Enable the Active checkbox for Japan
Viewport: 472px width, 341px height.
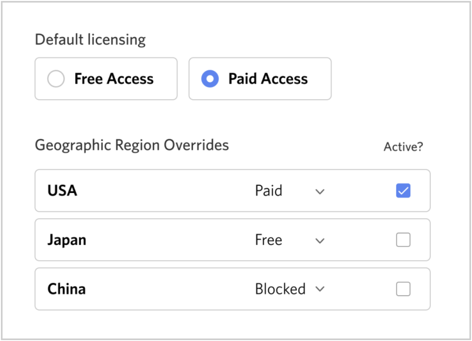coord(403,240)
